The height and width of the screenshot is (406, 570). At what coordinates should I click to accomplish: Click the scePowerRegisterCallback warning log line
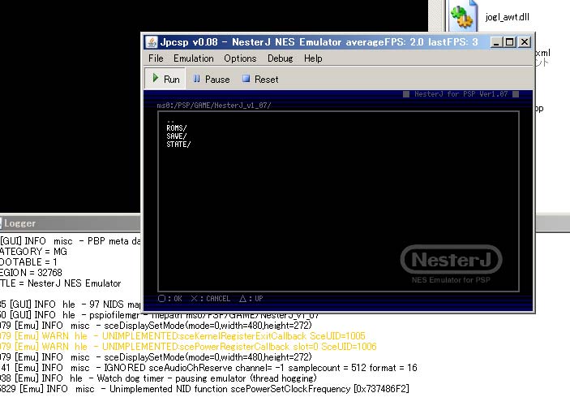click(x=188, y=346)
